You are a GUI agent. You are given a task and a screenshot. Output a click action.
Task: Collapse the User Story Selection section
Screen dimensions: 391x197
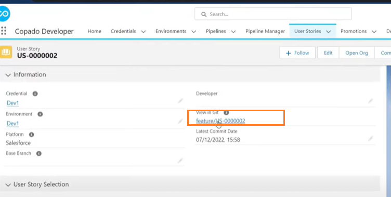(8, 185)
